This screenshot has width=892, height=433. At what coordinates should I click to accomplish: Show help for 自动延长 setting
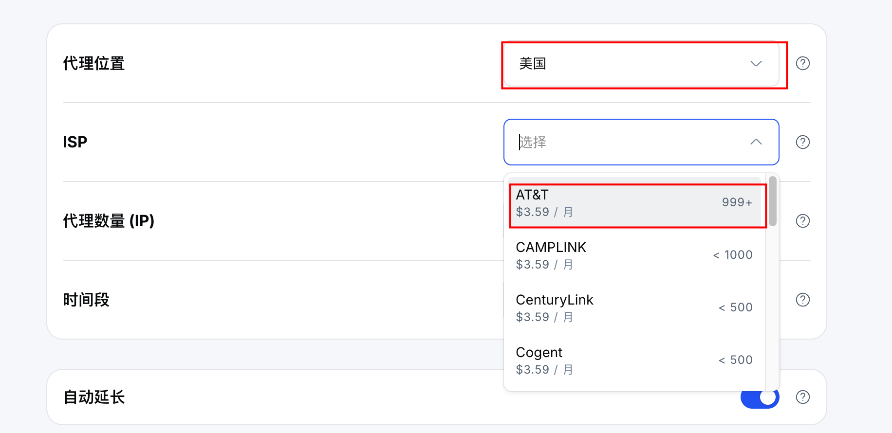click(802, 397)
